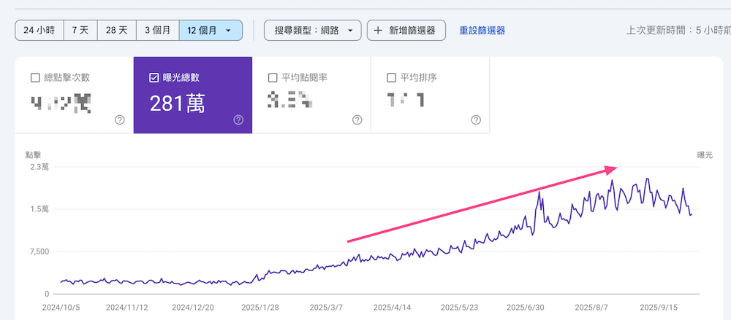Click the 281萬 impressions total value

[177, 104]
